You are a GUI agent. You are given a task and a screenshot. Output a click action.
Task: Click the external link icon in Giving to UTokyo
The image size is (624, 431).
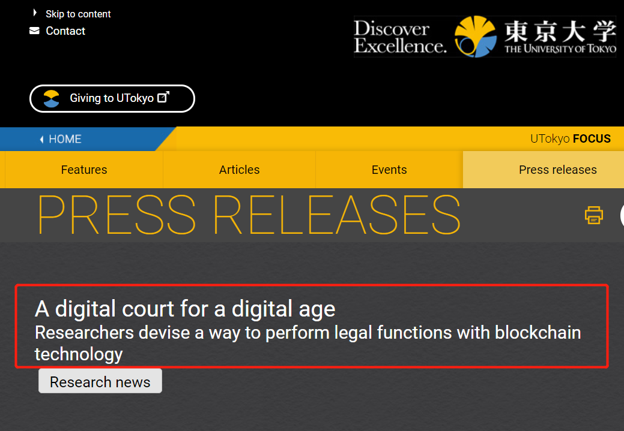click(x=163, y=97)
